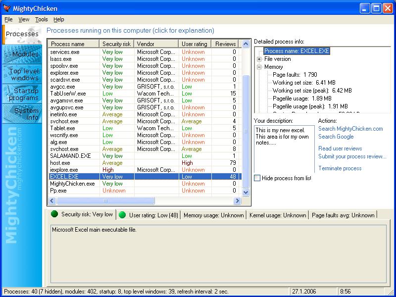This screenshot has height=297, width=396.
Task: Click the green User rating status indicator
Action: (x=122, y=215)
